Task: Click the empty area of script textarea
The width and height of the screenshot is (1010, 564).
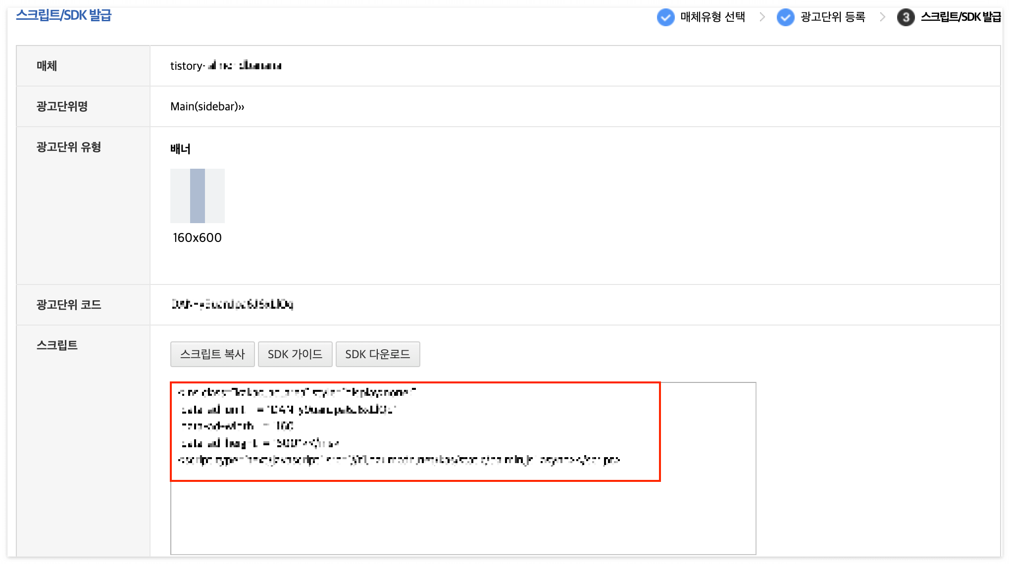Action: pos(463,517)
